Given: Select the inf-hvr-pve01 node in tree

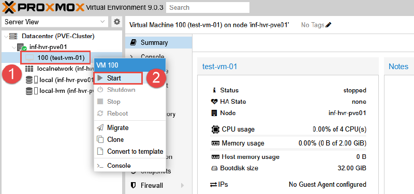Looking at the screenshot, I should 48,47.
